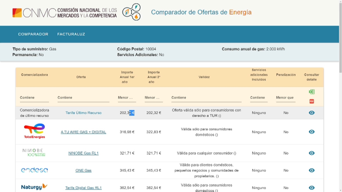Click 'Consumo anual de gas: 2.000 kWh' text

coord(253,49)
